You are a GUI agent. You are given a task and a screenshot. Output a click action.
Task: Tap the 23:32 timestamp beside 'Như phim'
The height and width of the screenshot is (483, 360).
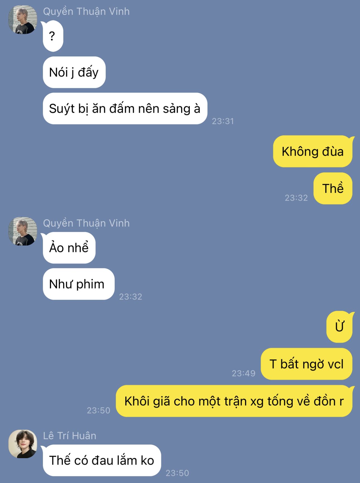click(131, 297)
